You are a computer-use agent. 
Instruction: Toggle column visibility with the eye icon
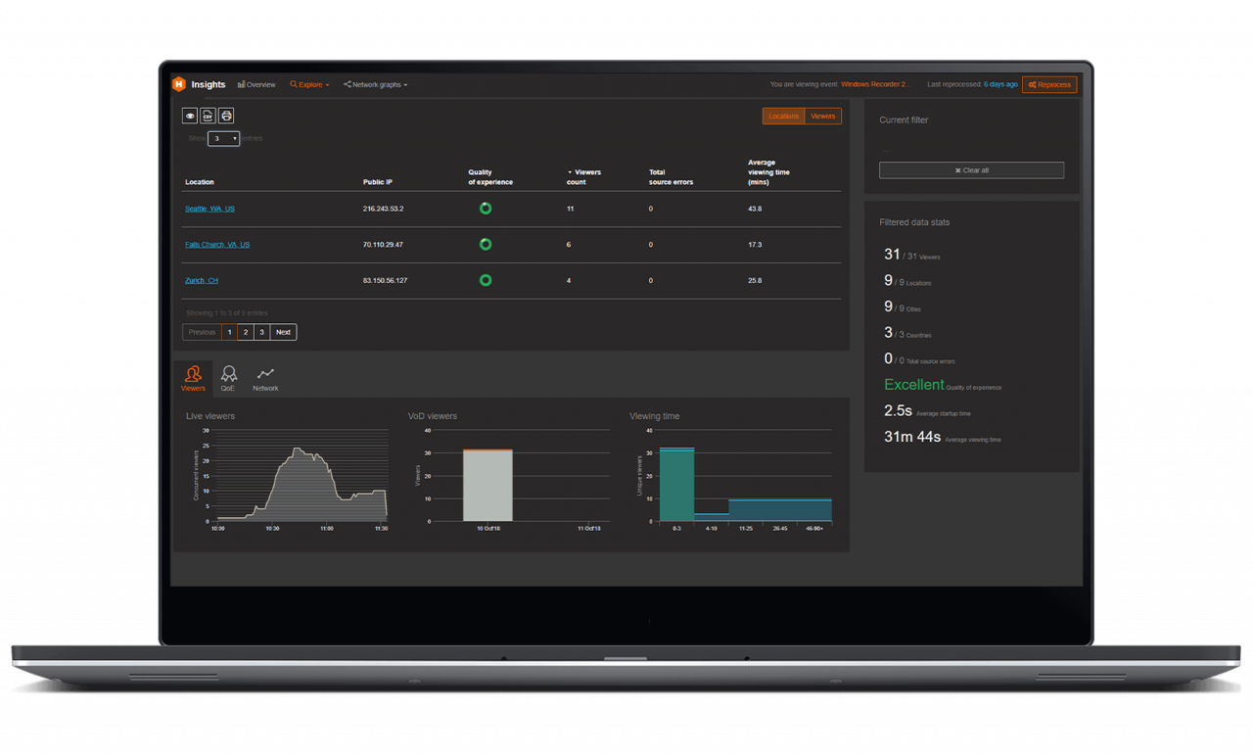189,116
